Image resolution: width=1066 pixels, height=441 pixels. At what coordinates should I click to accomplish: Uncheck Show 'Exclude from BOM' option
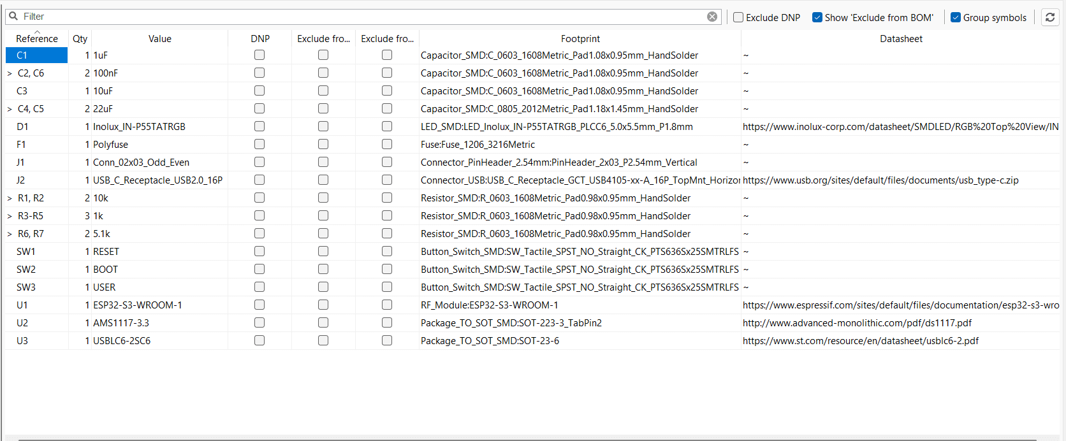pyautogui.click(x=817, y=17)
